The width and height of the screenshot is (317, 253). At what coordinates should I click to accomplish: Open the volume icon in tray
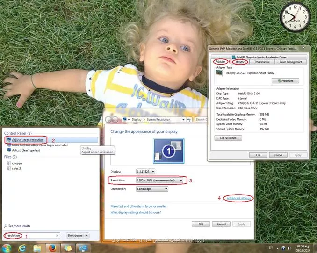pyautogui.click(x=289, y=248)
